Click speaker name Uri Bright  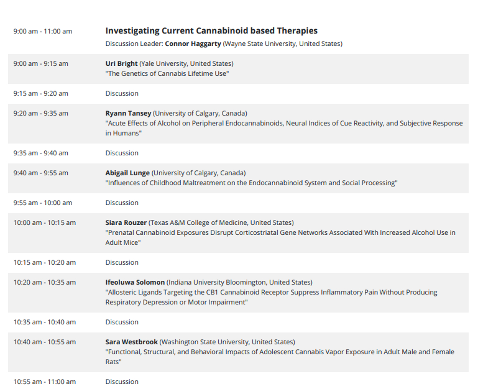point(121,63)
